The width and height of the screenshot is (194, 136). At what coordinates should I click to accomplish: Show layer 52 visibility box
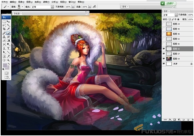click(164, 39)
